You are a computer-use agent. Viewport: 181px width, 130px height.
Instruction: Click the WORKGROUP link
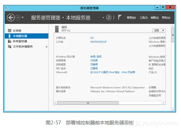[x=98, y=42]
